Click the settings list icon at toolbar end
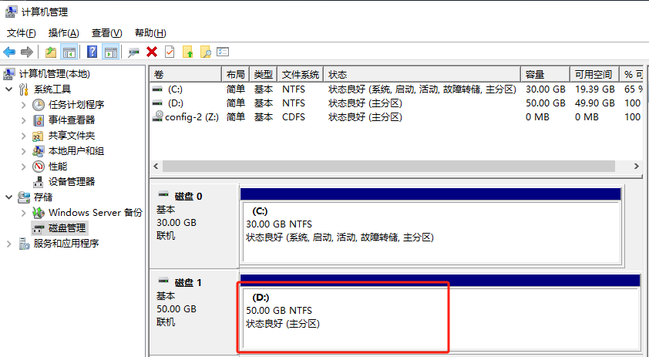This screenshot has width=649, height=357. tap(224, 52)
